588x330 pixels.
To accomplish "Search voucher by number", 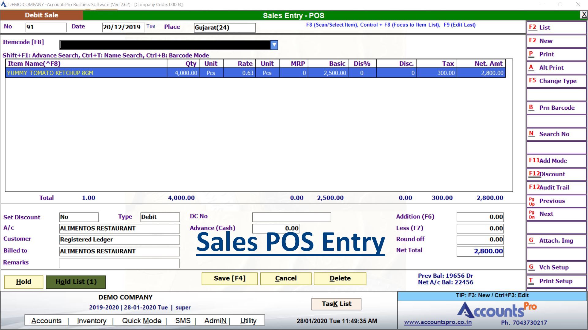I will click(x=556, y=134).
